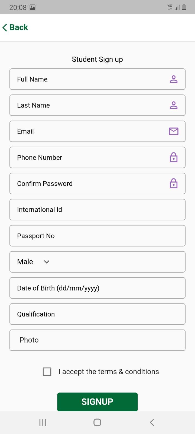Viewport: 195px width, 434px height.
Task: Focus the Qualification input field
Action: click(97, 314)
